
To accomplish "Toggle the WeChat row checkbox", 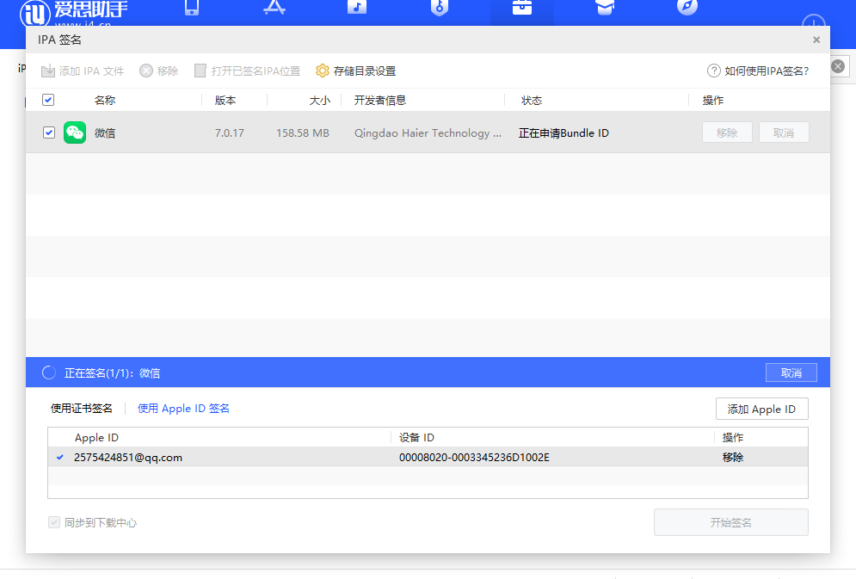I will pos(48,132).
